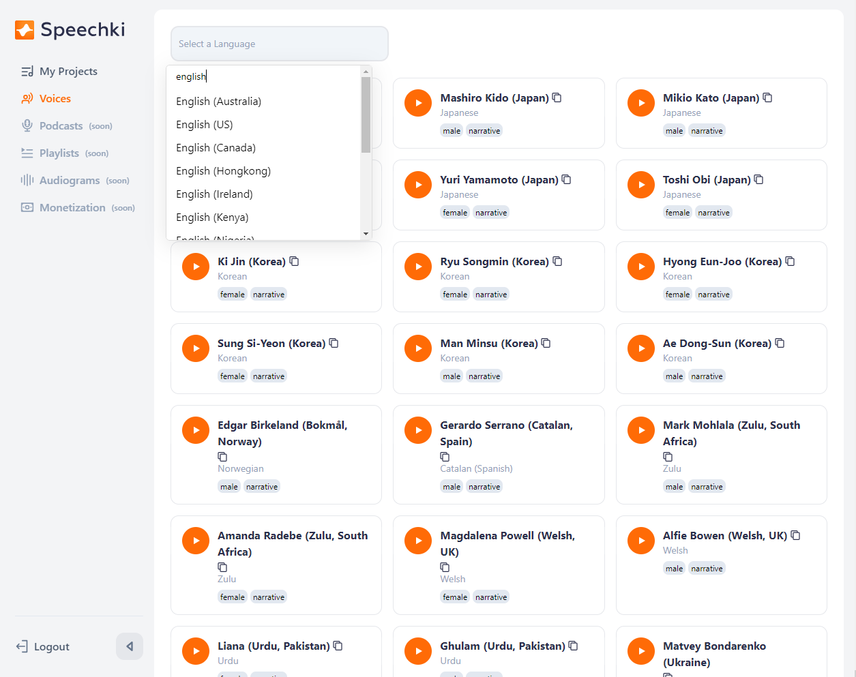This screenshot has height=677, width=856.
Task: Click the Logout button
Action: click(x=43, y=646)
